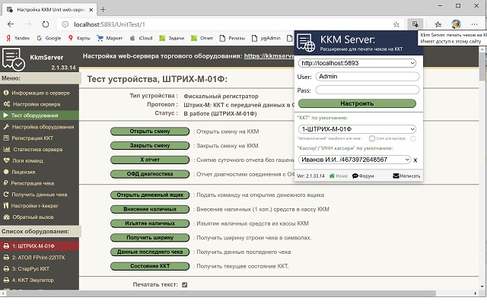This screenshot has height=304, width=487.
Task: Select device 2: АТОЛ FPrint-22ПТК
Action: pos(40,258)
